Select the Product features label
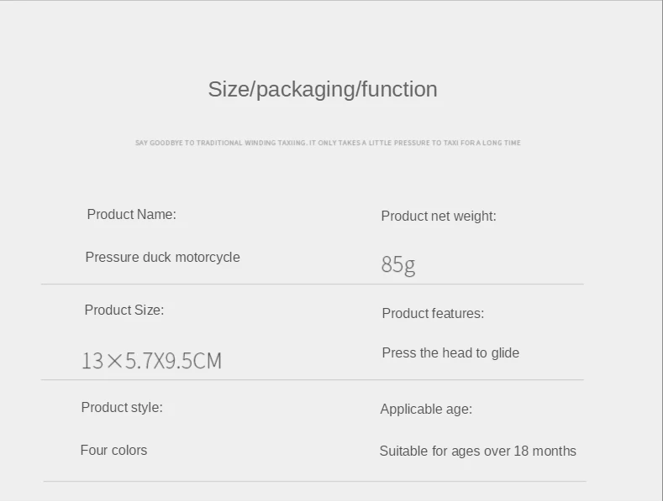Viewport: 663px width, 501px height. pos(433,314)
